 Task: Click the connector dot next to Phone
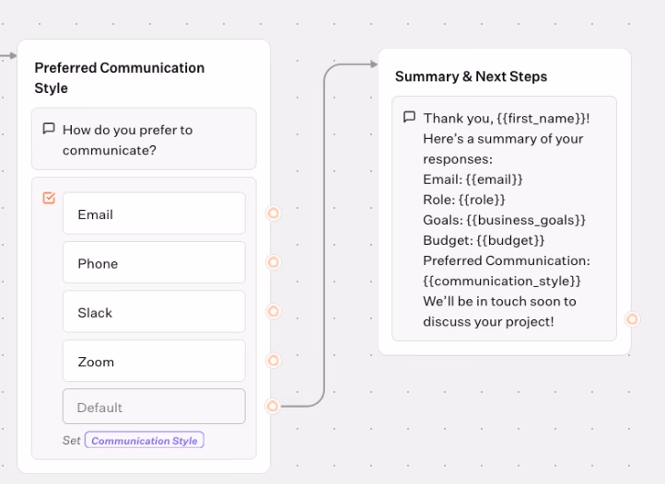pyautogui.click(x=273, y=262)
